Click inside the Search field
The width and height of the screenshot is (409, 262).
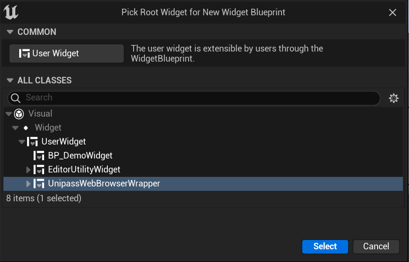[131, 98]
